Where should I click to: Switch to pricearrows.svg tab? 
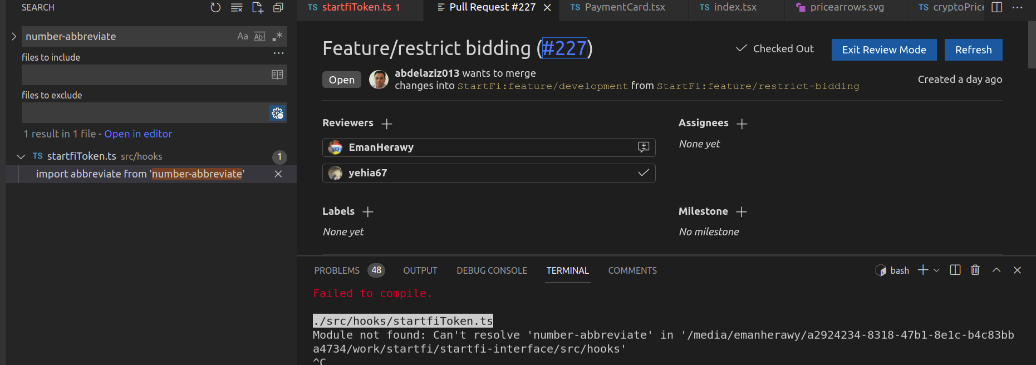pyautogui.click(x=847, y=7)
